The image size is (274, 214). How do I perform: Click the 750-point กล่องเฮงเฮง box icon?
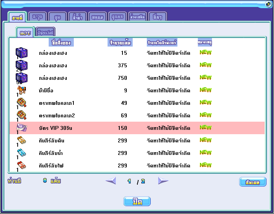tap(21, 78)
